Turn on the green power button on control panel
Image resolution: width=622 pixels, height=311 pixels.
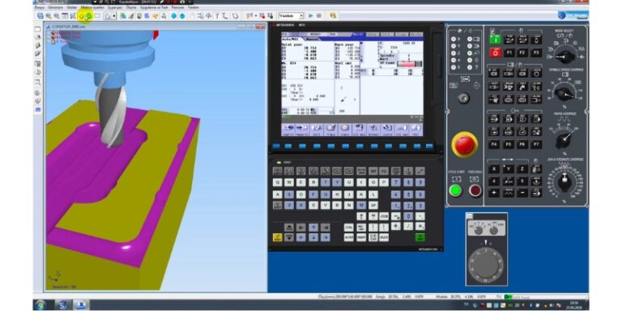coord(495,39)
